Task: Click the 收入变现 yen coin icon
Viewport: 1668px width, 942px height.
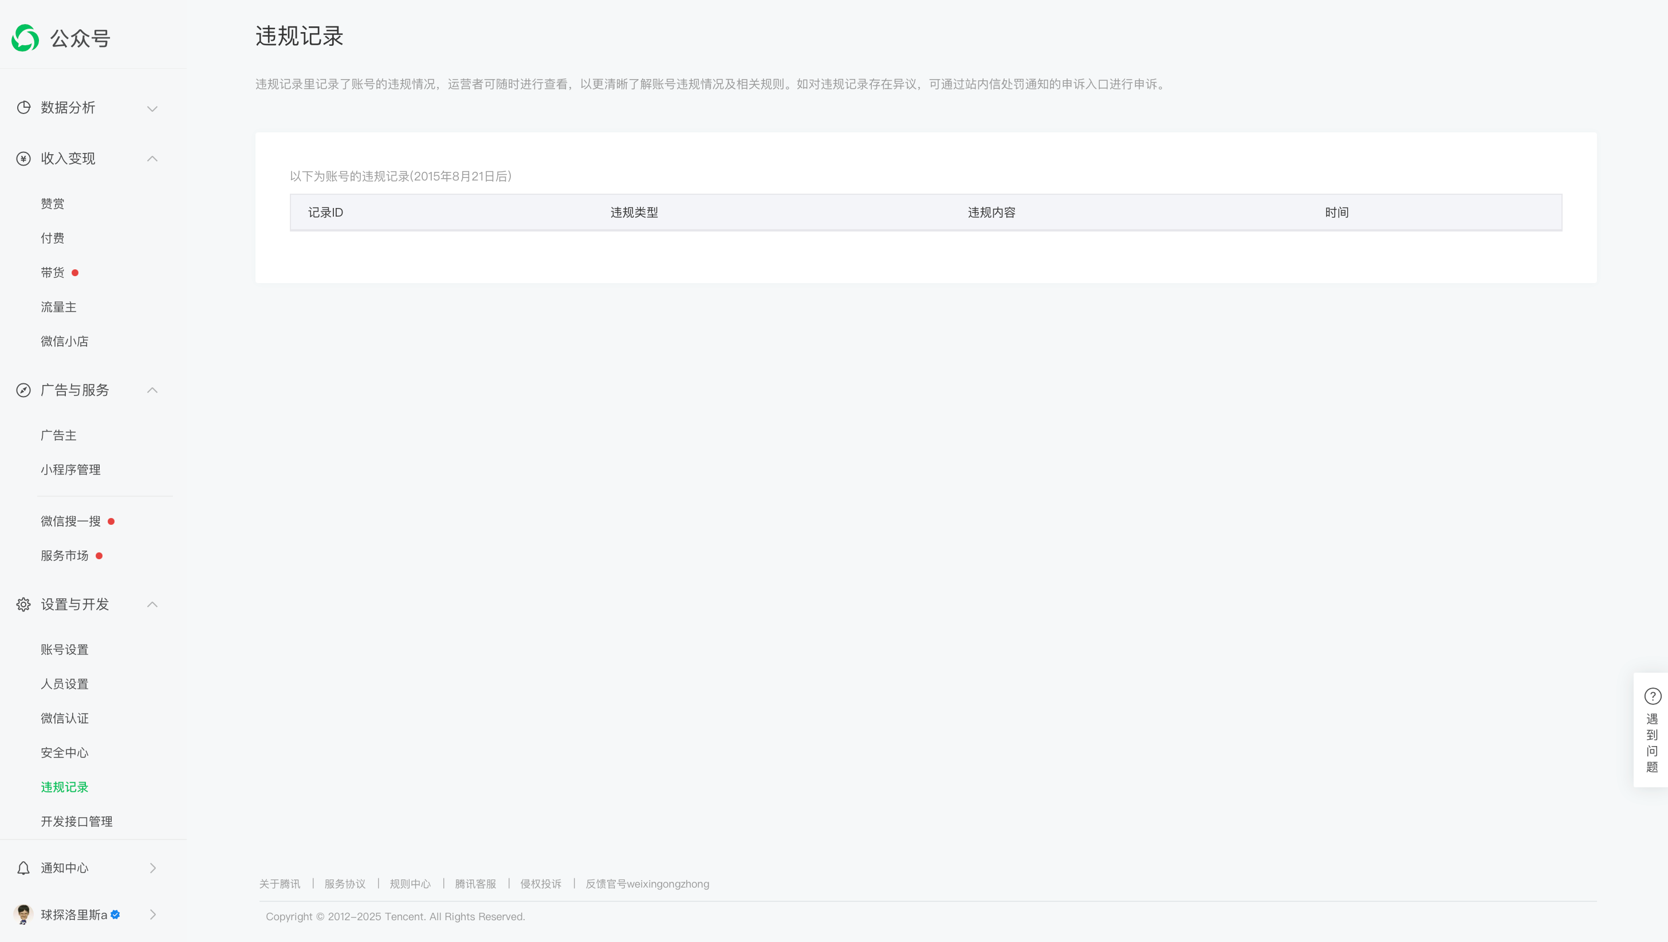Action: 23,159
